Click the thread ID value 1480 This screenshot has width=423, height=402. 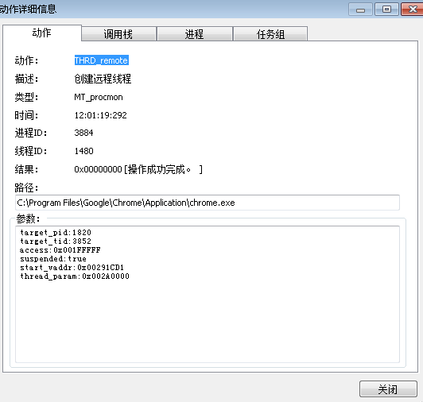(83, 151)
